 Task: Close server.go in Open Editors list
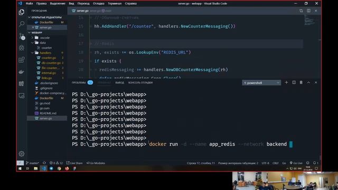point(33,27)
